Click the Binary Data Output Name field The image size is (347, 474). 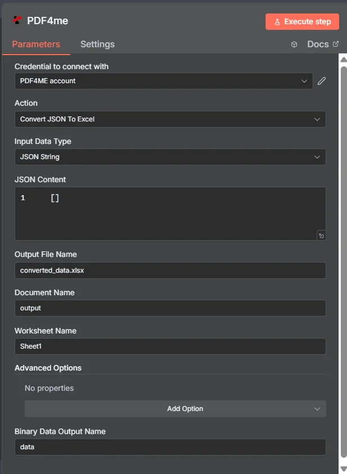coord(170,447)
